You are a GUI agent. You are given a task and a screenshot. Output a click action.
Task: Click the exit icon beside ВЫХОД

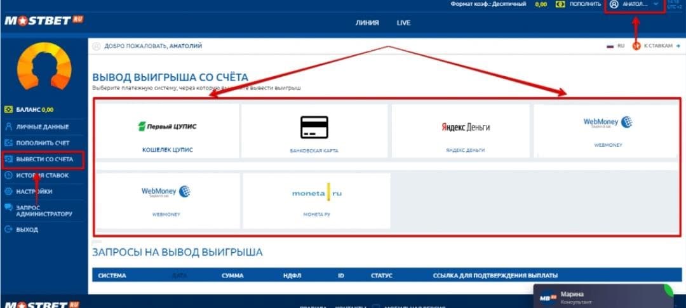pos(8,229)
